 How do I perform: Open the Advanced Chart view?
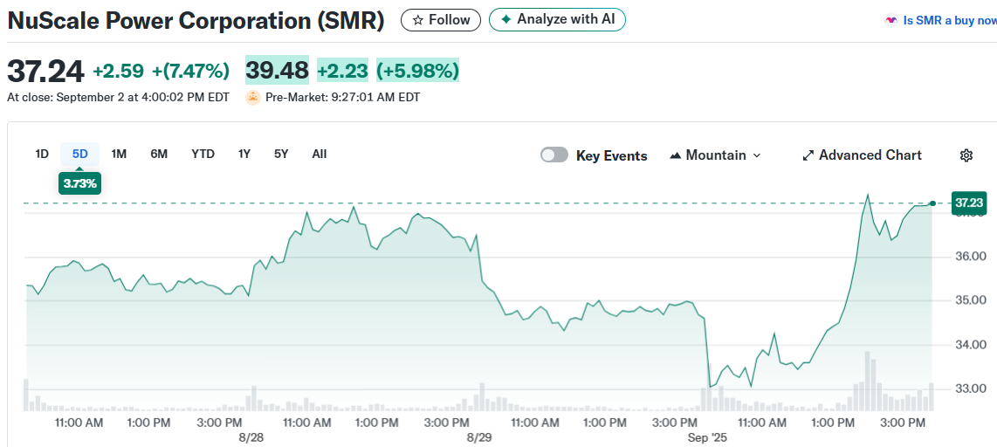tap(862, 155)
